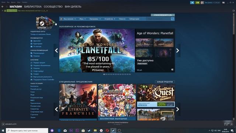Open the СПИСОК ЖЕЛАЕМОГО wishlist button
This screenshot has width=236, height=133.
pyautogui.click(x=163, y=15)
